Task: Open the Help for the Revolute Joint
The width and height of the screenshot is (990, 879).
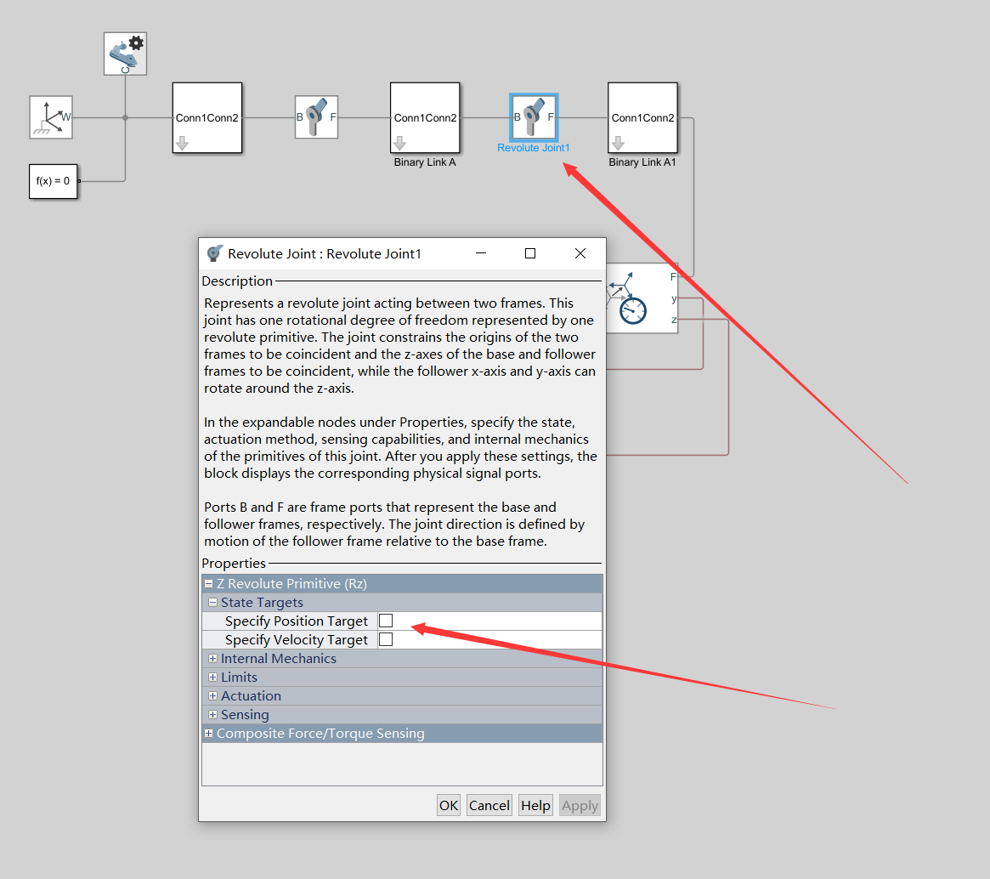Action: [x=535, y=805]
